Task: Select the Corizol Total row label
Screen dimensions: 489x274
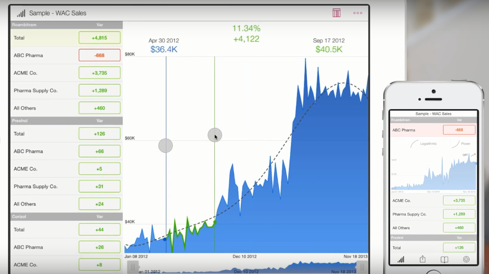Action: (x=19, y=229)
